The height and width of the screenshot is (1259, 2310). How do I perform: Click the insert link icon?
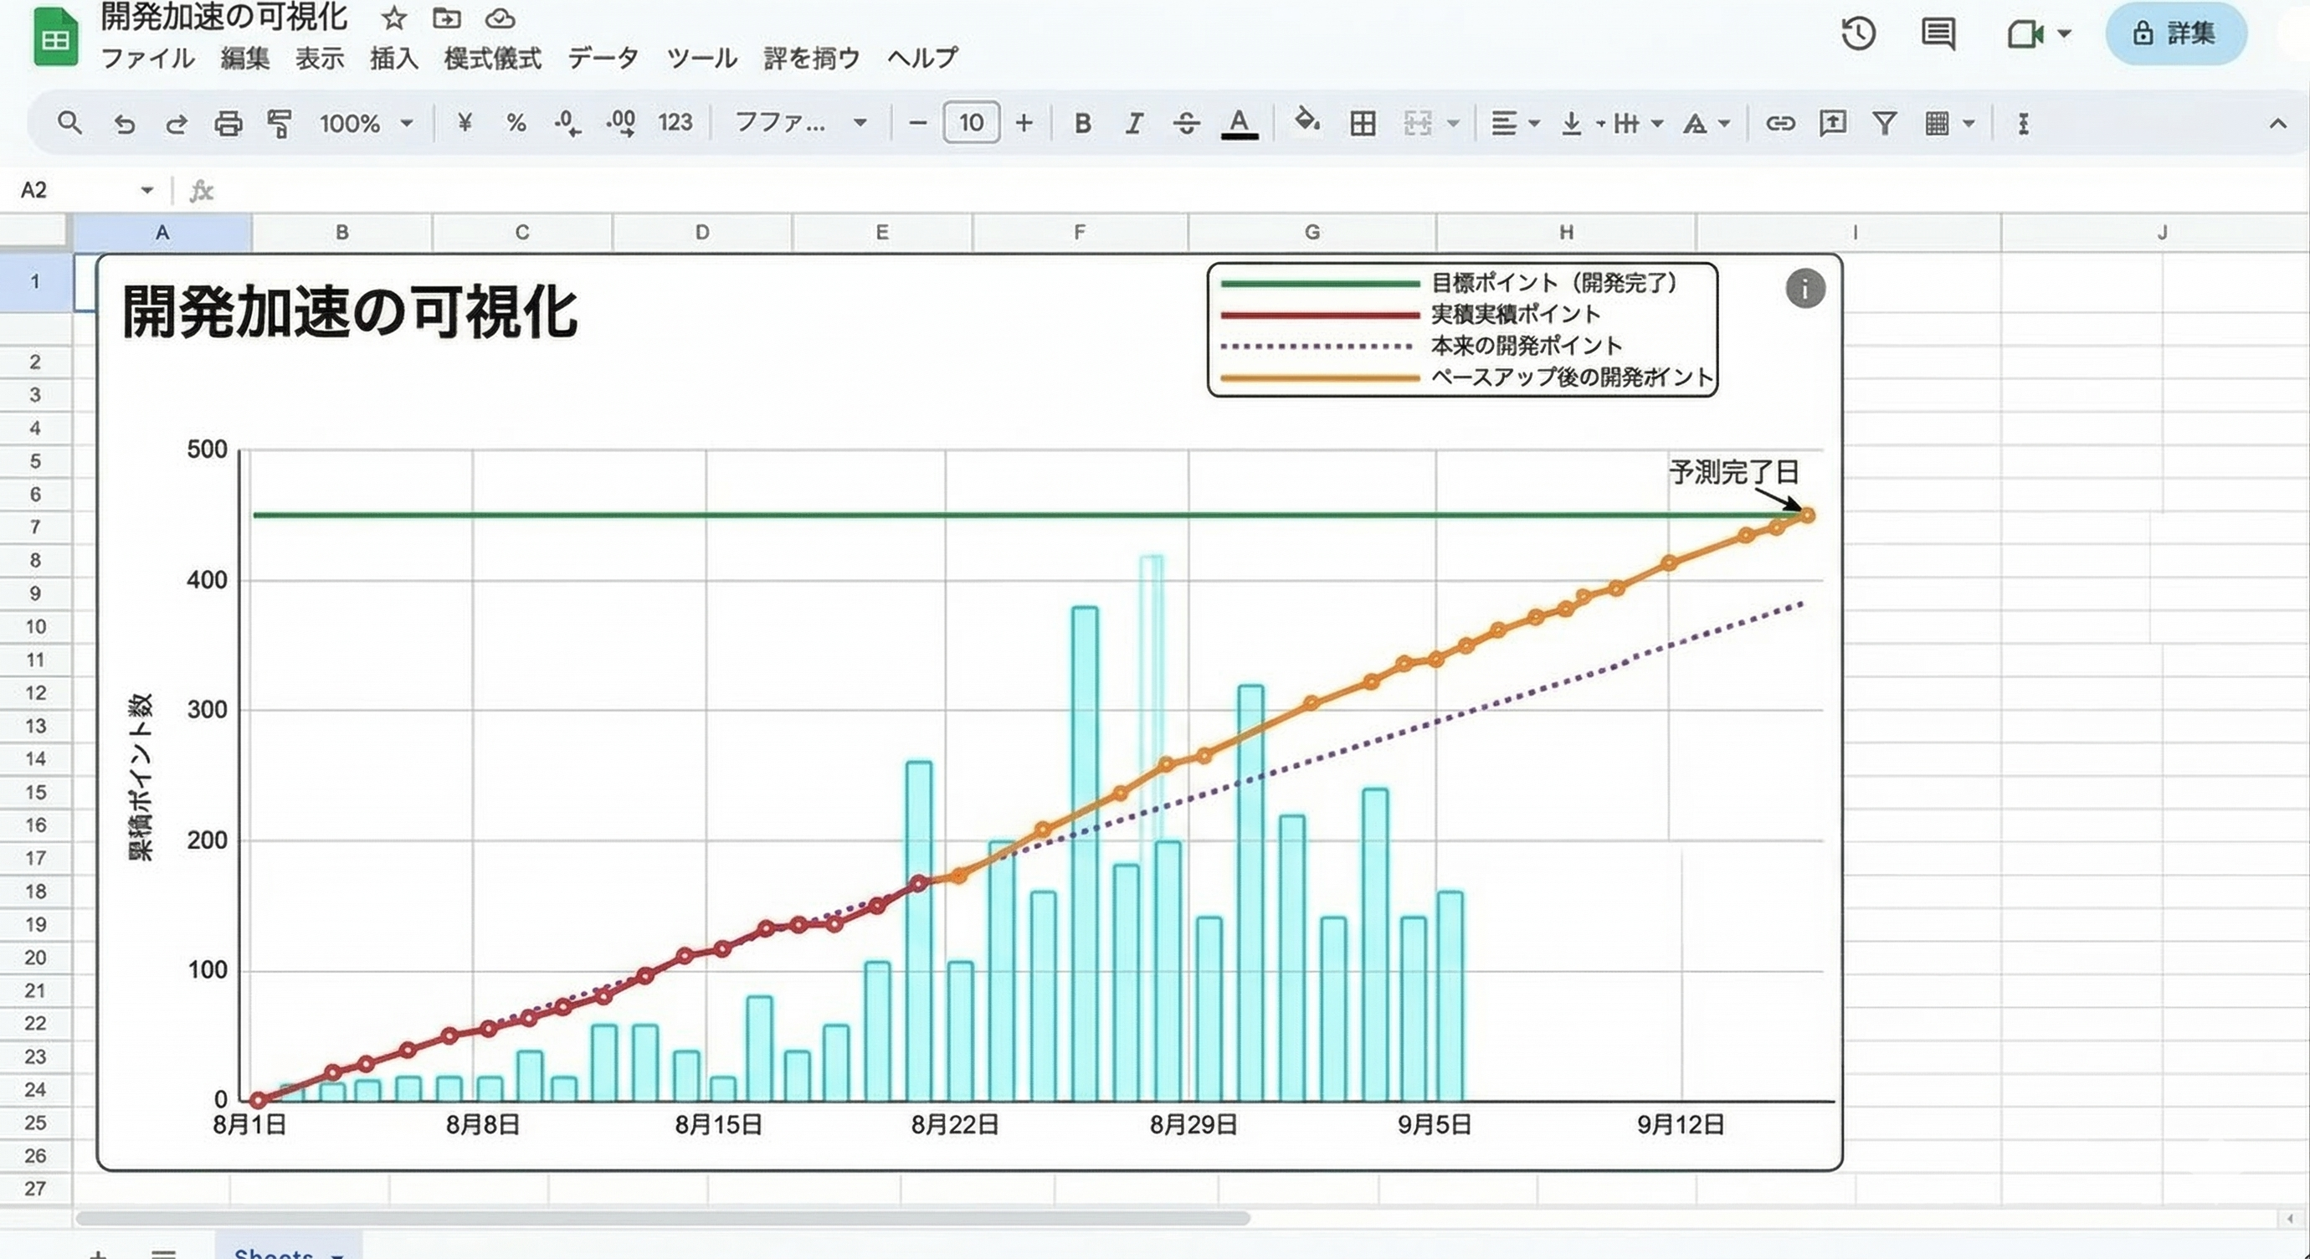coord(1780,123)
